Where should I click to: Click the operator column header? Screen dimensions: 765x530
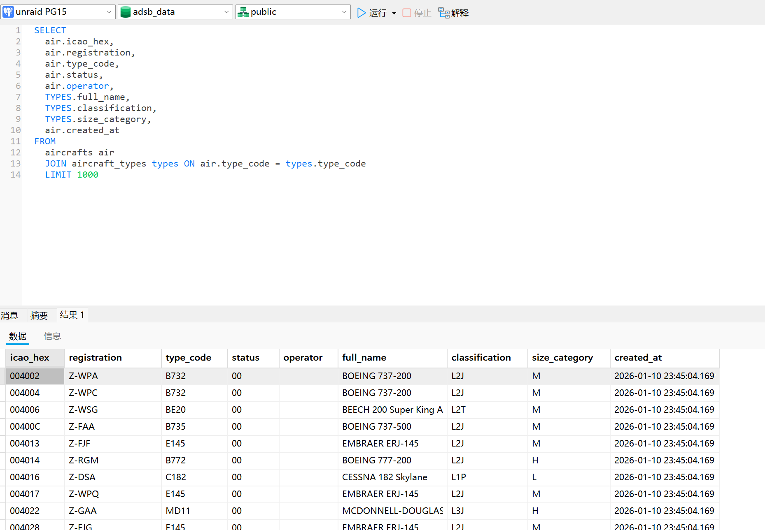point(308,358)
